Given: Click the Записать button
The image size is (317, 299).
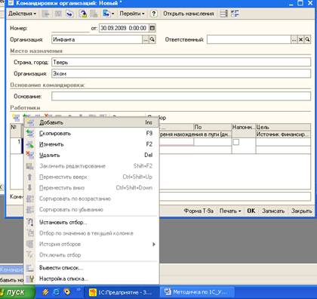Looking at the screenshot, I should coord(273,211).
